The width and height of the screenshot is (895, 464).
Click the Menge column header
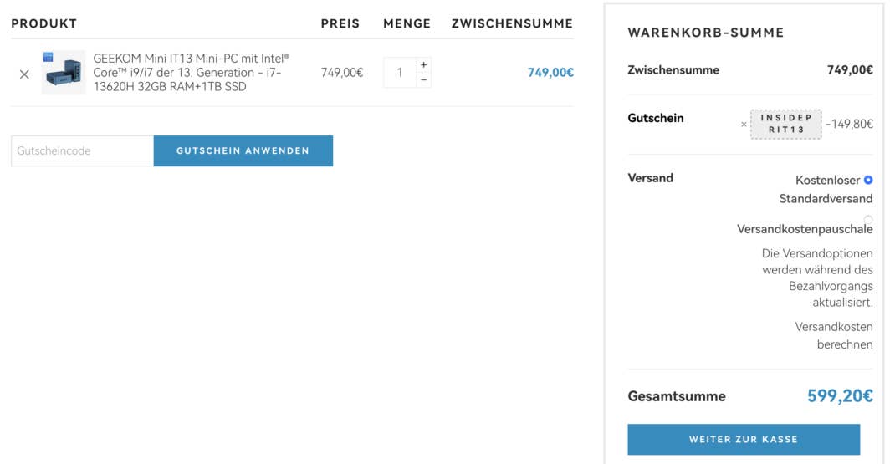[x=407, y=23]
